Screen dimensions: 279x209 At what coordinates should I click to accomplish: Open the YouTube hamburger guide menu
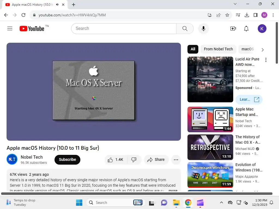click(10, 28)
